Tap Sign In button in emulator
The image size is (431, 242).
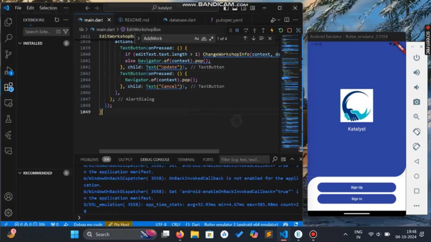pos(357,199)
